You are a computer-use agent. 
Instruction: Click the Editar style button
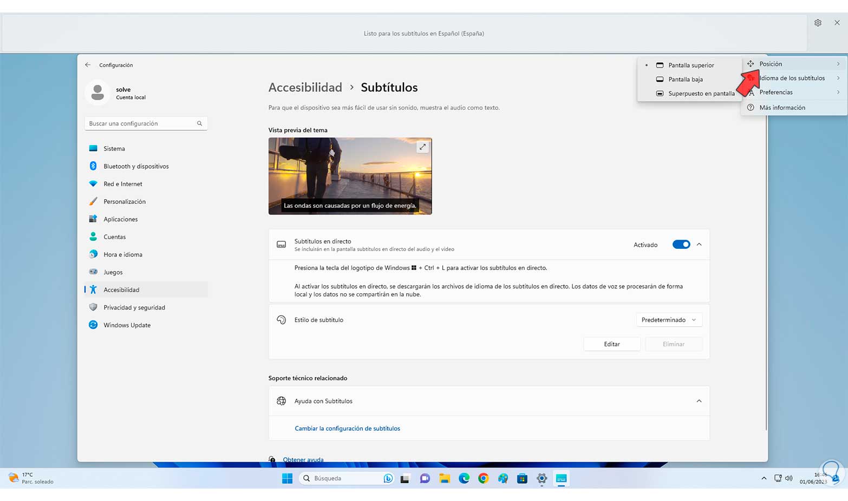point(612,344)
